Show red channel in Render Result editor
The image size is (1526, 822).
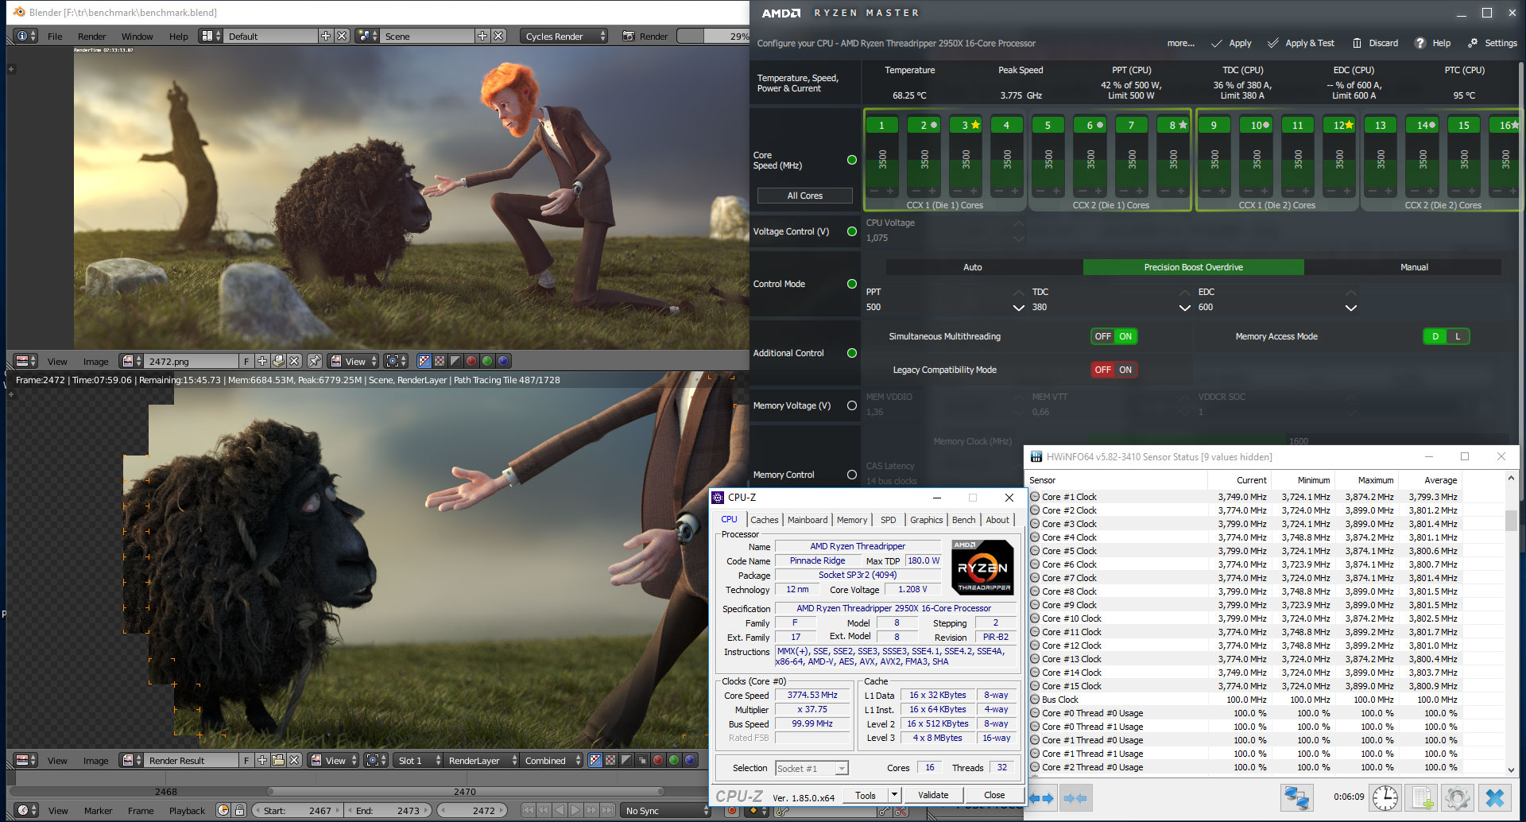click(x=658, y=760)
